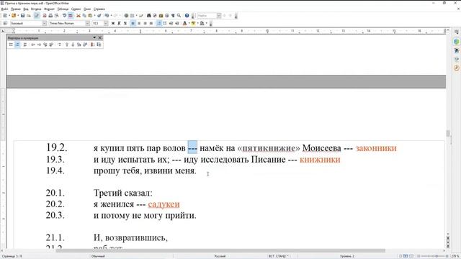This screenshot has height=259, width=461.
Task: Open the paragraph style dropdown
Action: pos(45,23)
